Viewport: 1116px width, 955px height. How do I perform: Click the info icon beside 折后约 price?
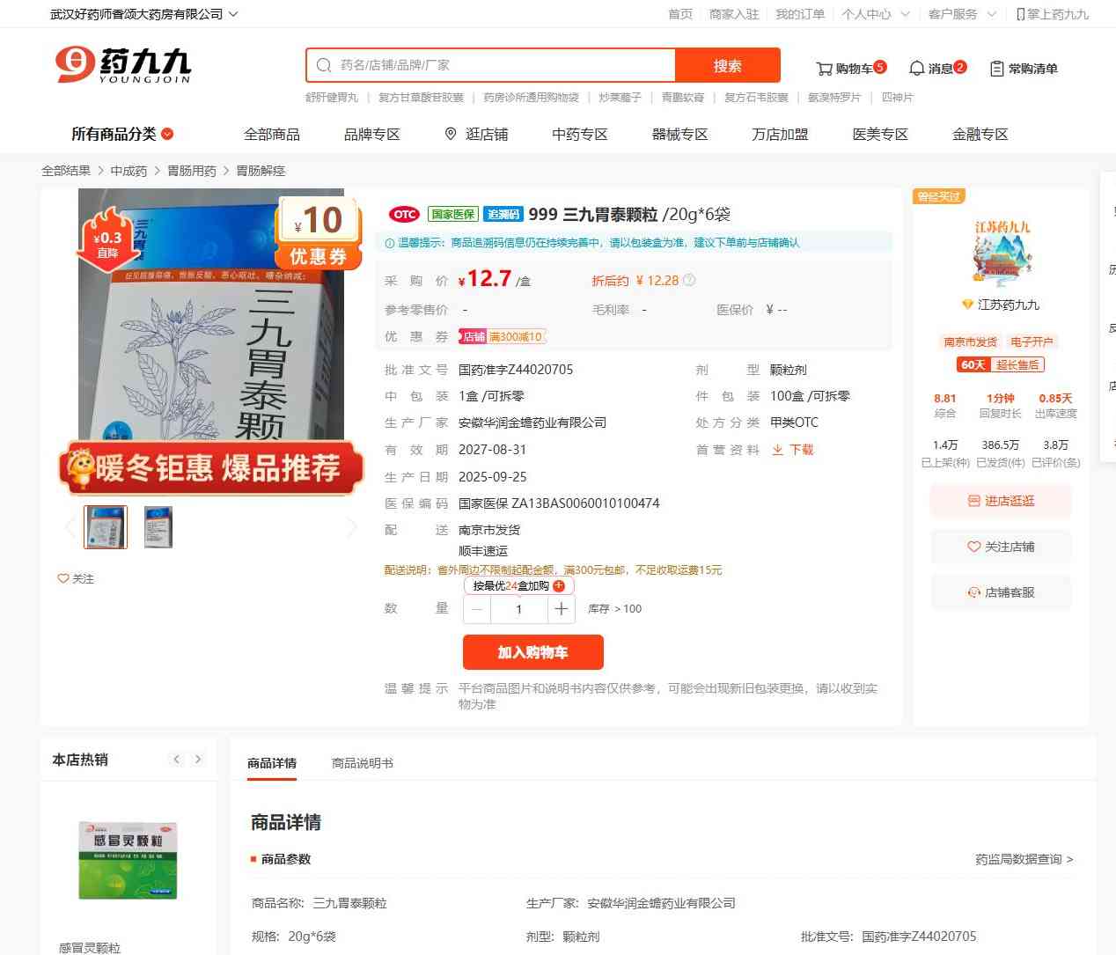click(x=689, y=281)
